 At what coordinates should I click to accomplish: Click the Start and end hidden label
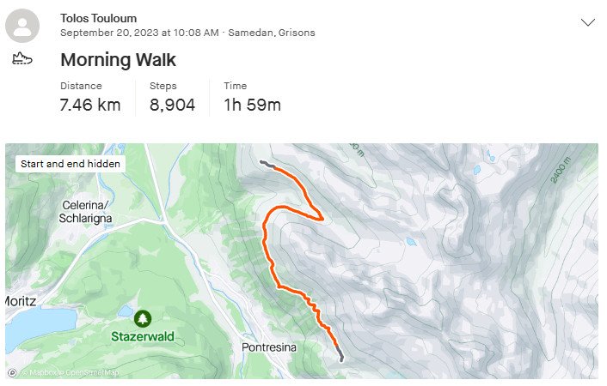coord(71,164)
